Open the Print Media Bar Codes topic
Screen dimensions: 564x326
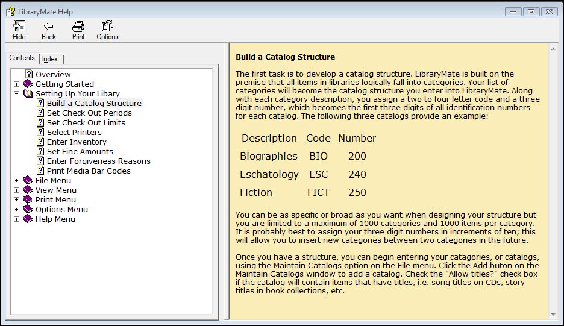[89, 171]
